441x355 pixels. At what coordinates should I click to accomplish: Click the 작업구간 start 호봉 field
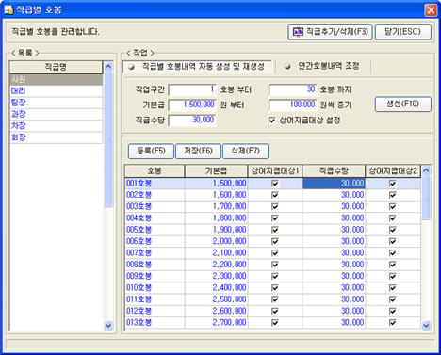point(192,89)
